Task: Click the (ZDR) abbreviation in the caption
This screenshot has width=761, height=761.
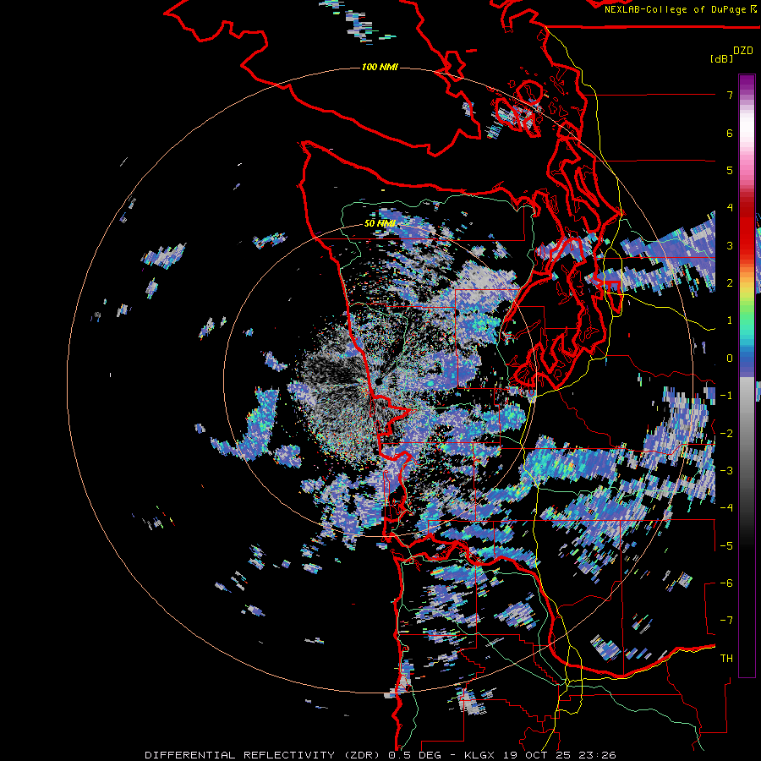Action: click(x=364, y=755)
